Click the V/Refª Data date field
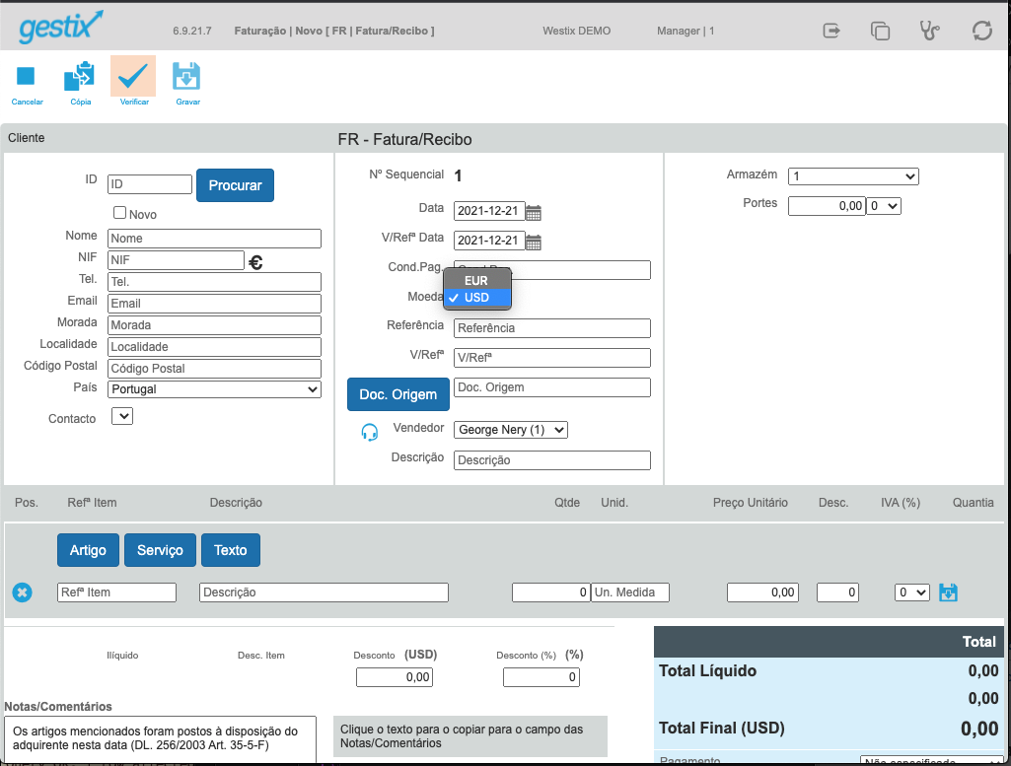 (489, 241)
